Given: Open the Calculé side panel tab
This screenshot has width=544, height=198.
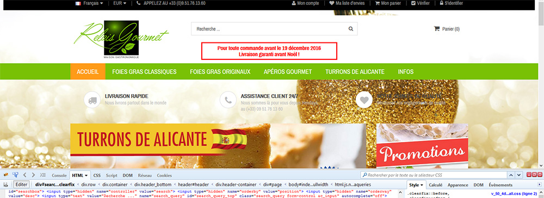Looking at the screenshot, I should coord(435,185).
